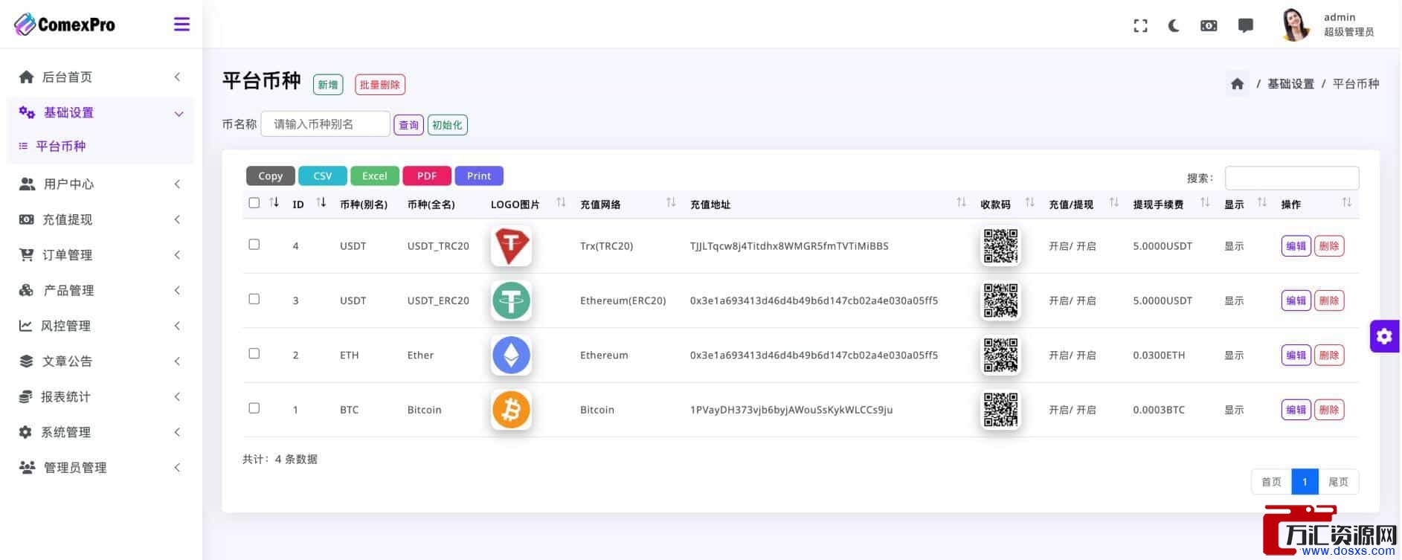This screenshot has height=560, width=1402.
Task: Click the Bitcoin logo image
Action: [511, 410]
